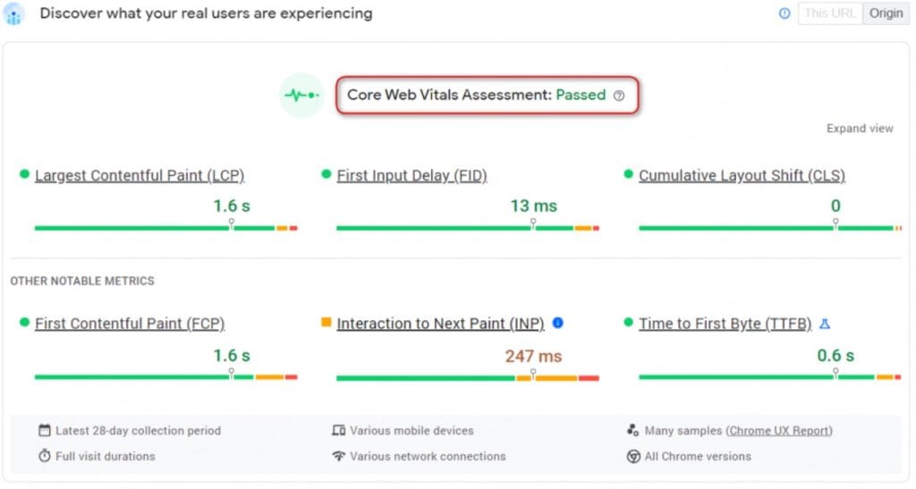
Task: Open First Input Delay (FID) link
Action: click(411, 175)
